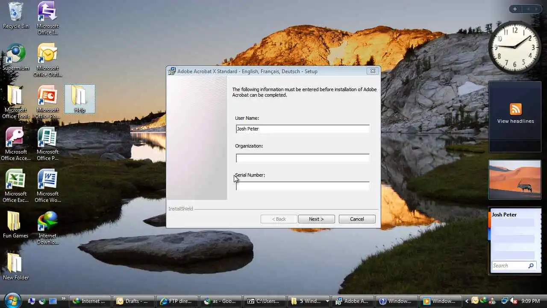
Task: Select the Help folder on desktop
Action: (x=79, y=99)
